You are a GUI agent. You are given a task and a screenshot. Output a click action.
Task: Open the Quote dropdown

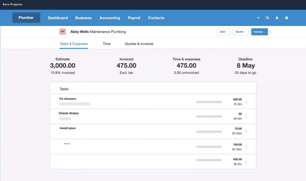coord(240,31)
